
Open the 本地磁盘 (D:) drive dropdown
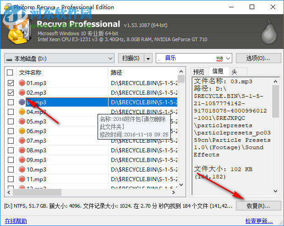click(x=59, y=58)
